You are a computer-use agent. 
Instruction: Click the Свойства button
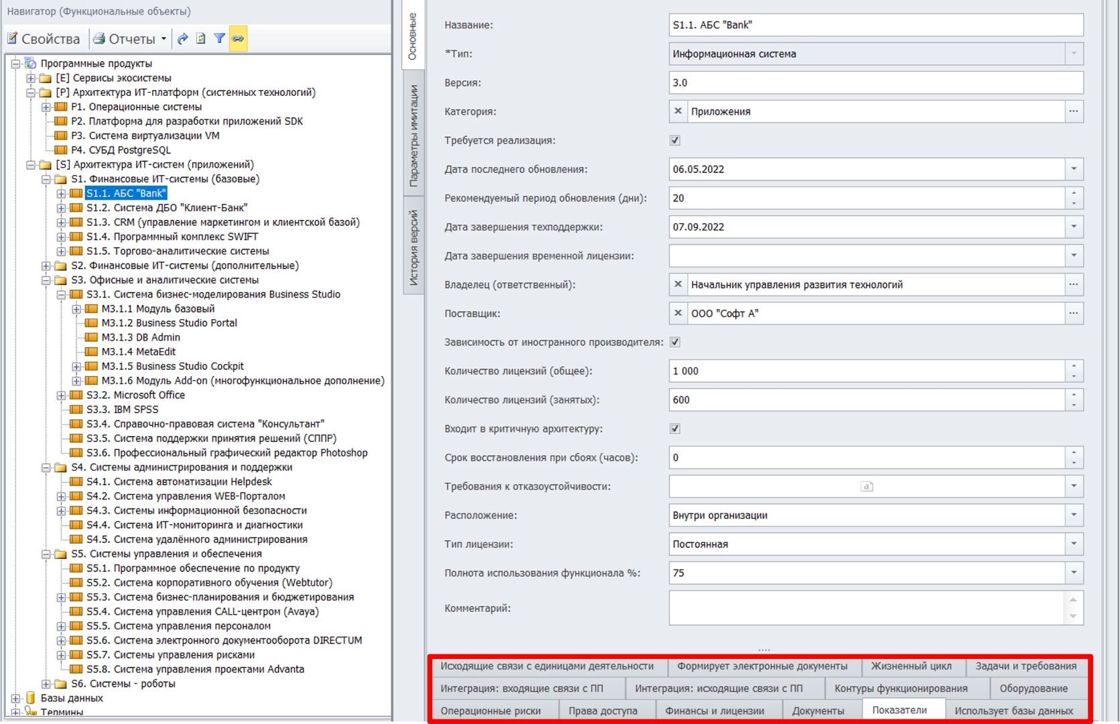click(44, 39)
